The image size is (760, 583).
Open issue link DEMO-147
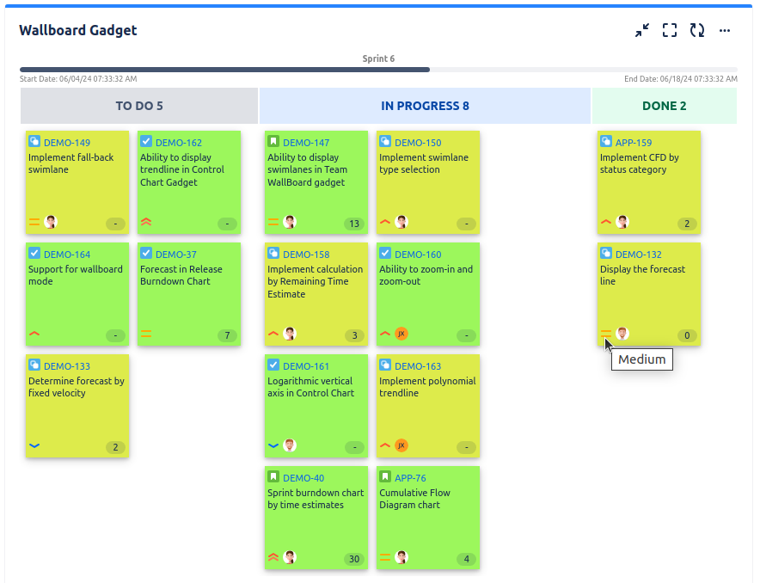tap(306, 143)
